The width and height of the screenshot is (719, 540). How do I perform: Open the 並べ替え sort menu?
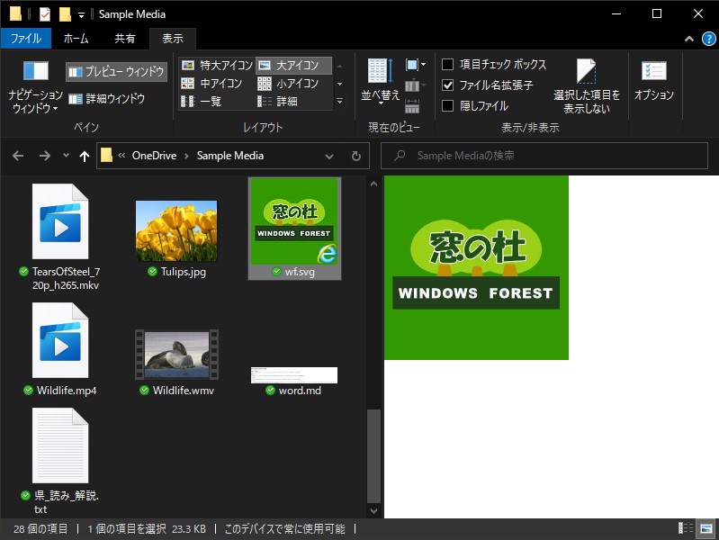380,82
